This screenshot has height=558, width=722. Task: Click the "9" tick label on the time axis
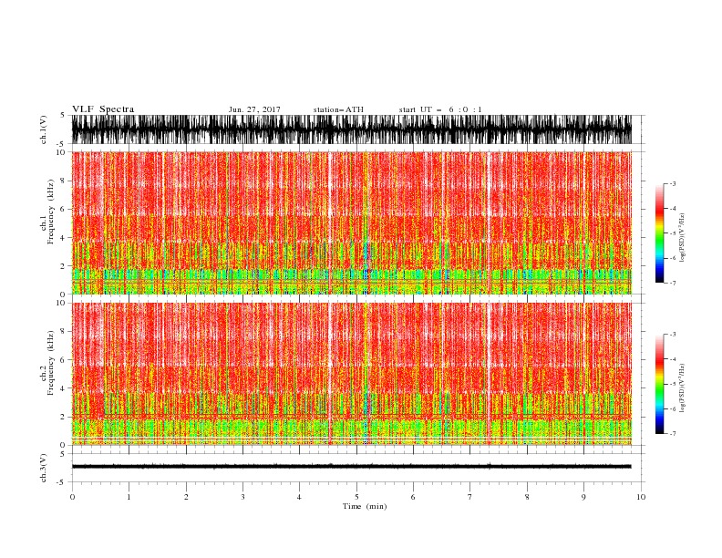click(x=583, y=497)
